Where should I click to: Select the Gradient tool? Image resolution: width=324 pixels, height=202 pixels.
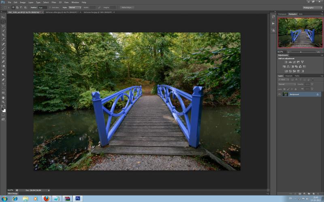click(x=3, y=66)
